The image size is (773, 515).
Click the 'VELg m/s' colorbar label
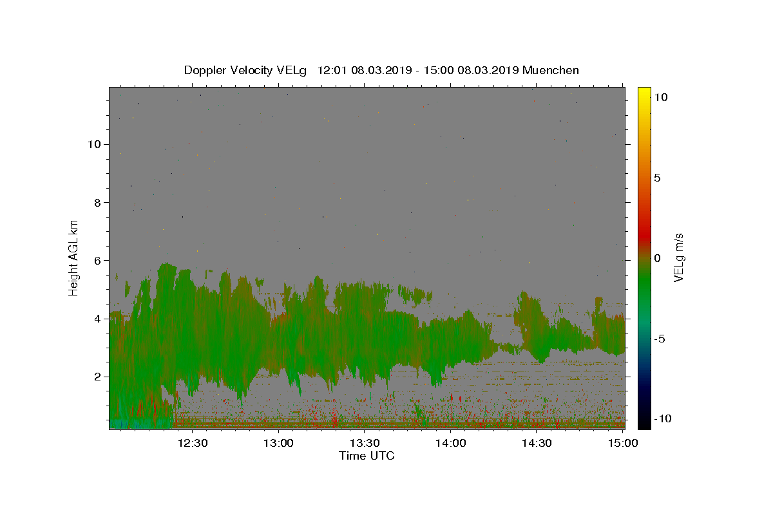pos(678,257)
